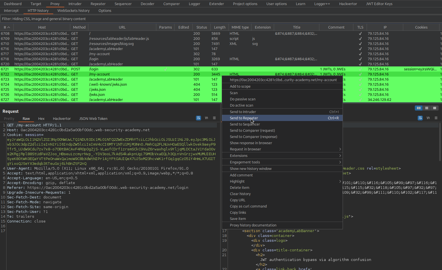Image resolution: width=442 pixels, height=270 pixels.
Task: Toggle word wrap in the Request editor
Action: [x=198, y=118]
